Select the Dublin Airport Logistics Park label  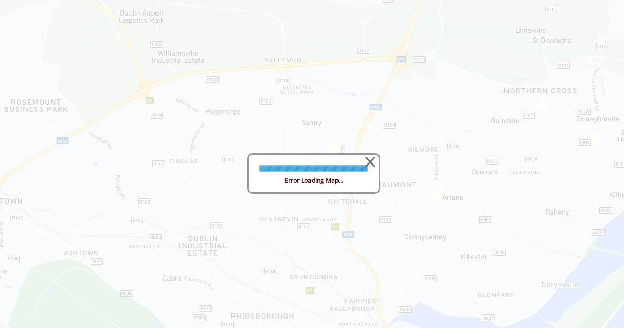point(141,17)
